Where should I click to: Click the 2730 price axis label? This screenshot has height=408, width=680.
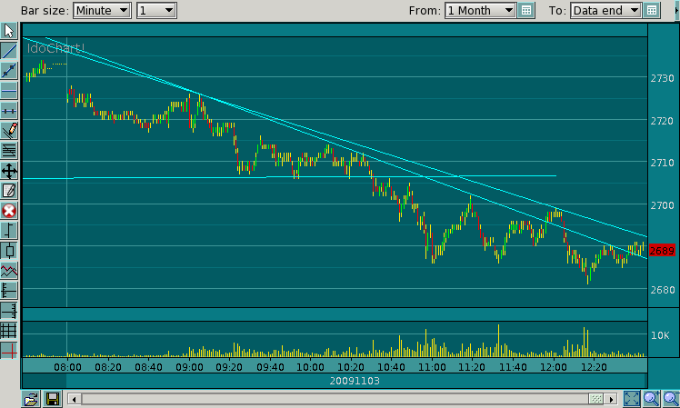click(x=662, y=78)
